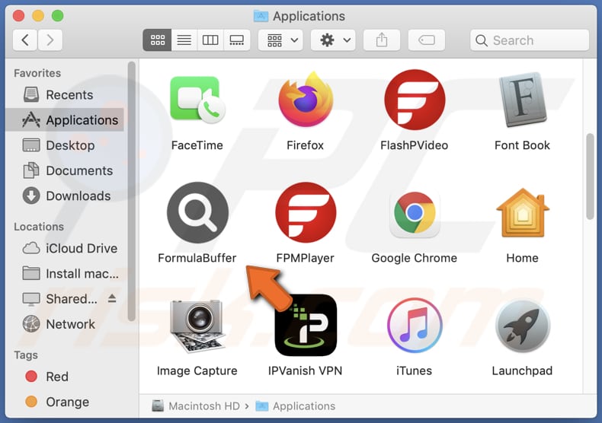Viewport: 602px width, 423px height.
Task: Select the FormulaBuffer magnifier icon
Action: (x=197, y=212)
